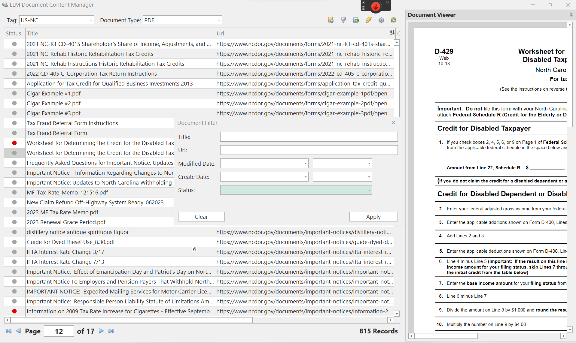Select the Cigar Example #2.pdf row
This screenshot has height=343, width=576.
point(199,103)
